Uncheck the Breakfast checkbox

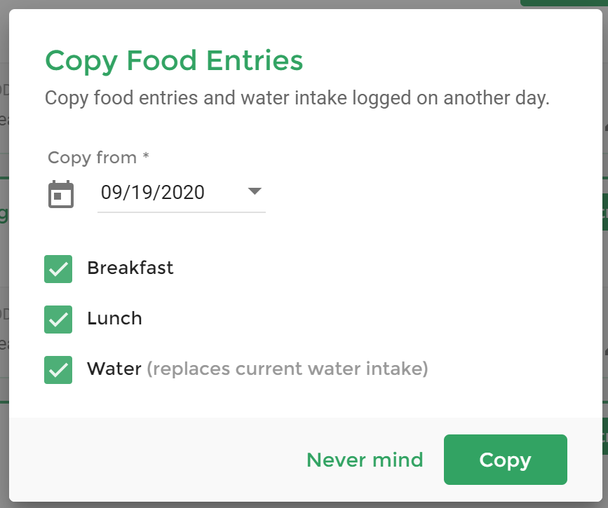click(58, 269)
